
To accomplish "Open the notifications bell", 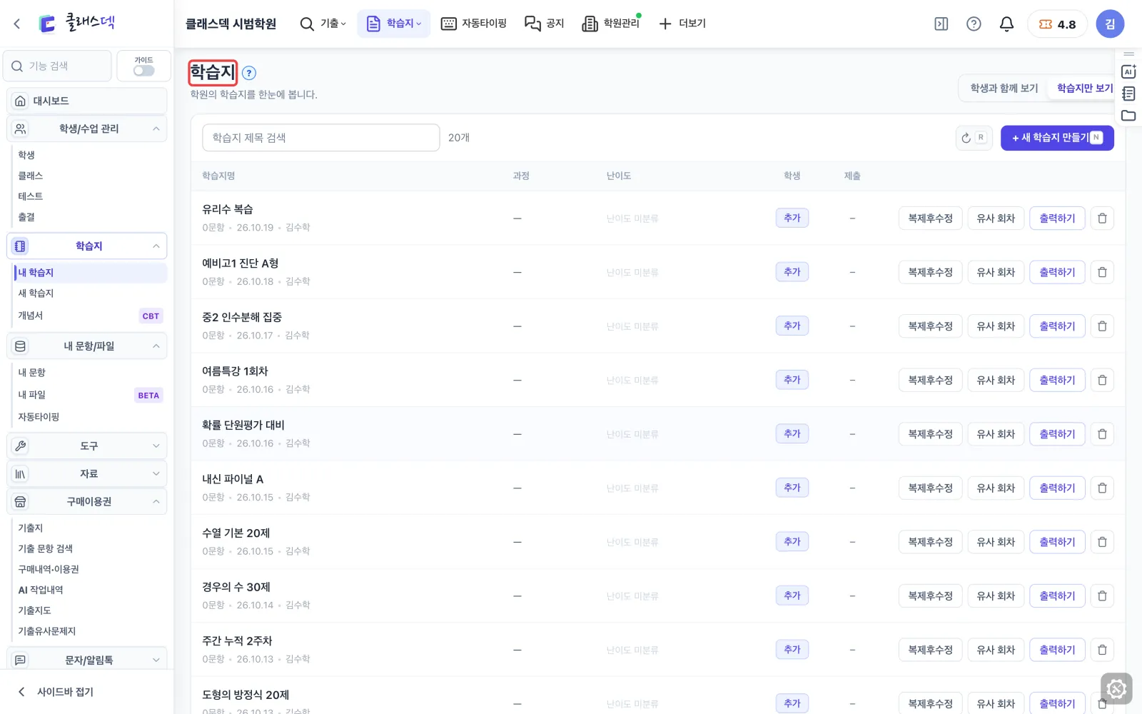I will (x=1006, y=24).
